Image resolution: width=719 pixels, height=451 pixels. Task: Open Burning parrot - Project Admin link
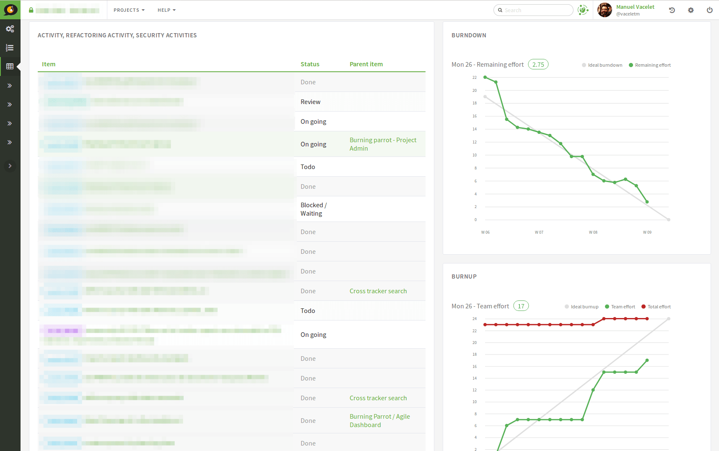tap(383, 144)
